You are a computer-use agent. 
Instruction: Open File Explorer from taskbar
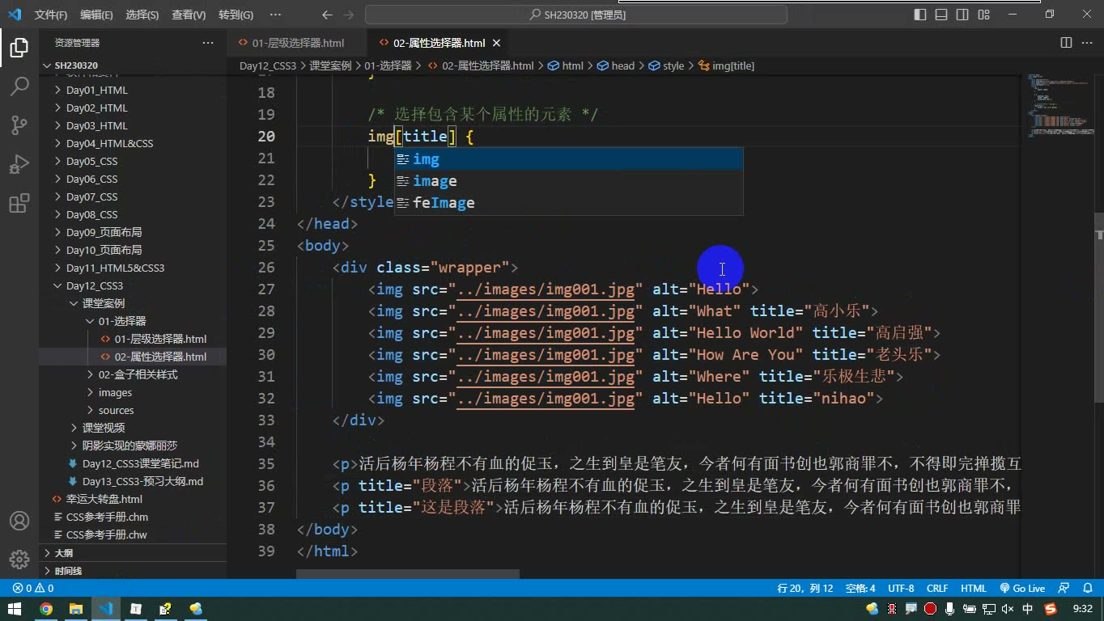76,609
